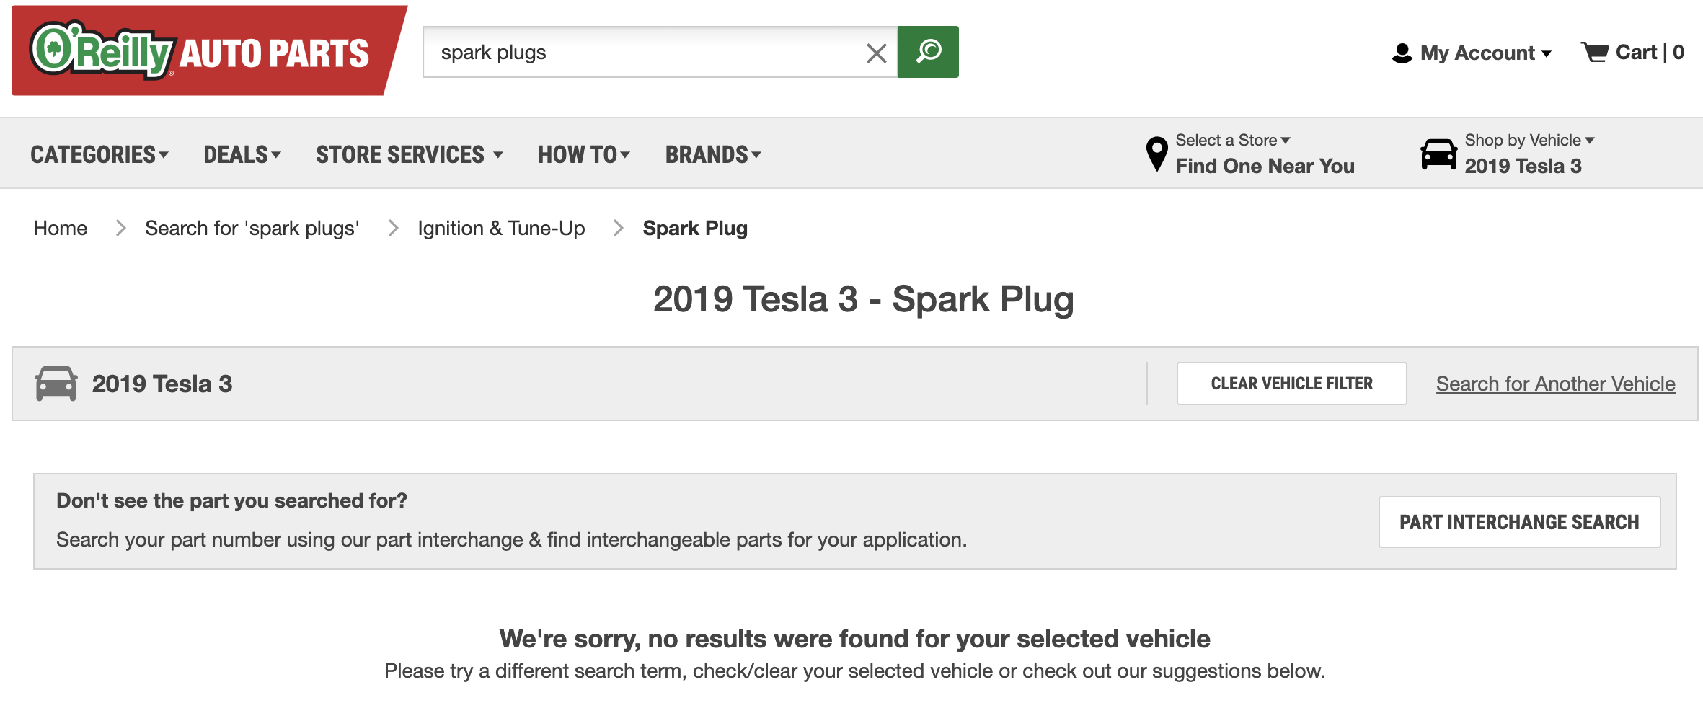Click the Spark Plug breadcrumb
1703x708 pixels.
(x=695, y=228)
